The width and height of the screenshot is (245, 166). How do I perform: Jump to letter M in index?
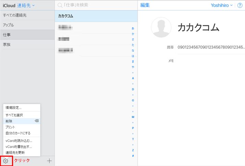coord(133,117)
